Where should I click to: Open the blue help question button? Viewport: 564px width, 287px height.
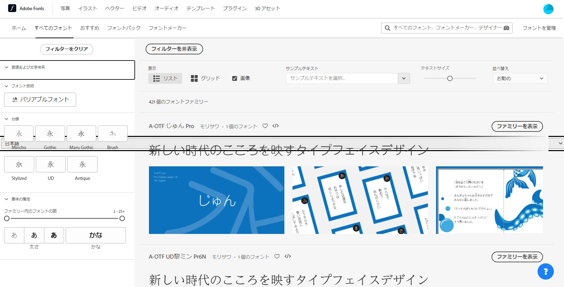tap(545, 271)
